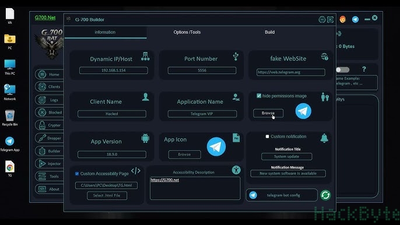This screenshot has height=225, width=400.
Task: Click the avatar face icon in the title bar
Action: 343,19
